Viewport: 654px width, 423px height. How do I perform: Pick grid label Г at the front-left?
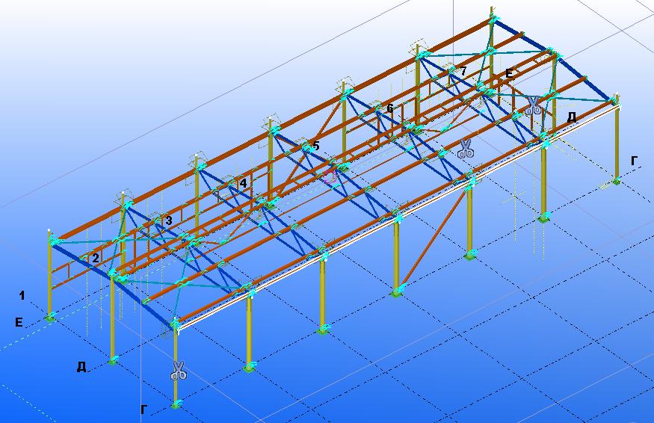[x=145, y=409]
